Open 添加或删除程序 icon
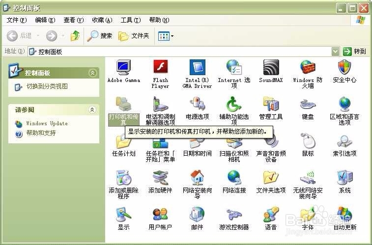Screen dimensions: 372x245 [x=124, y=178]
